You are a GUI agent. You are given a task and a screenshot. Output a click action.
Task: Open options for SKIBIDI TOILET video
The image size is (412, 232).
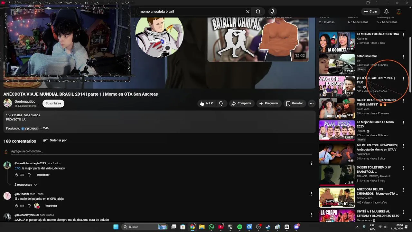tap(404, 168)
